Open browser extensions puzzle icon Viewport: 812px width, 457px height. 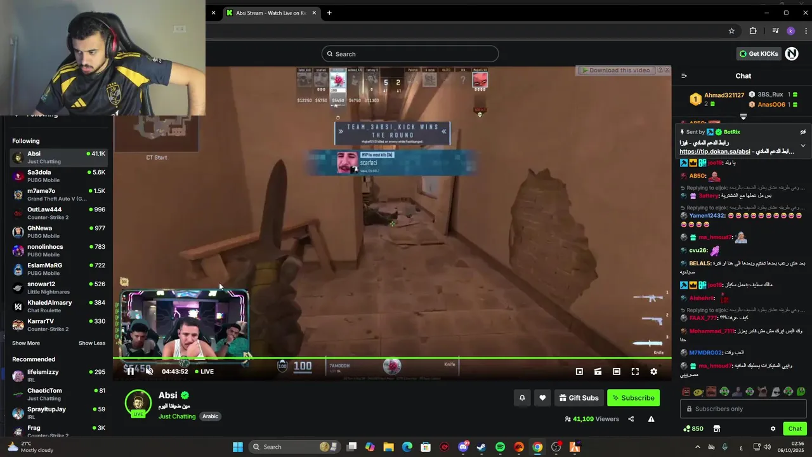pos(753,30)
